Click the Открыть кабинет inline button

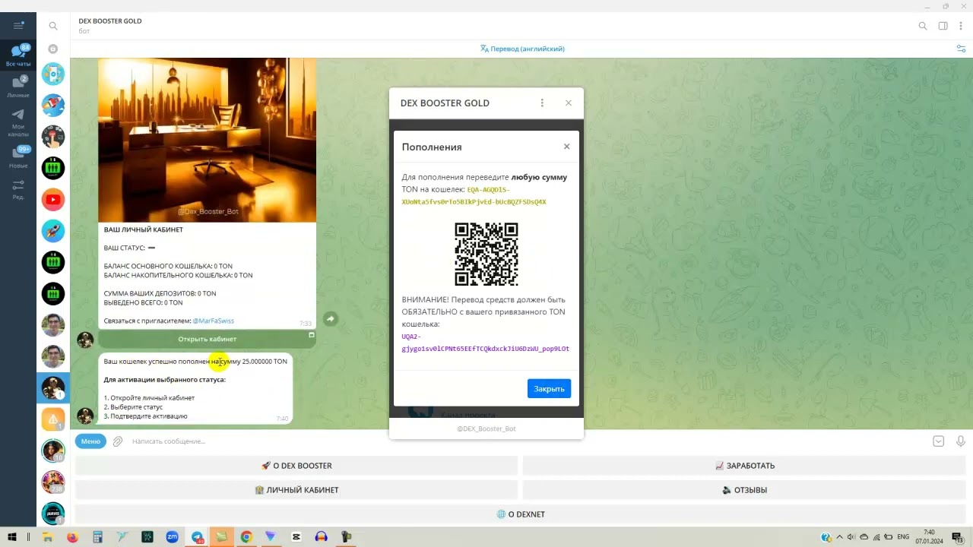pyautogui.click(x=208, y=340)
